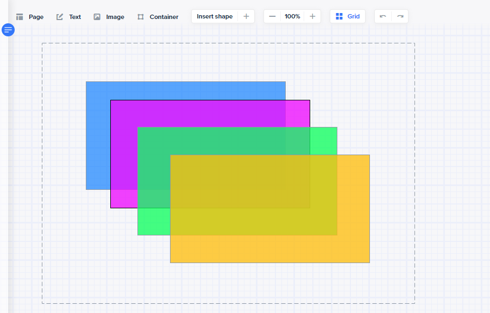Click the Container frame icon
The height and width of the screenshot is (313, 490).
pos(141,17)
